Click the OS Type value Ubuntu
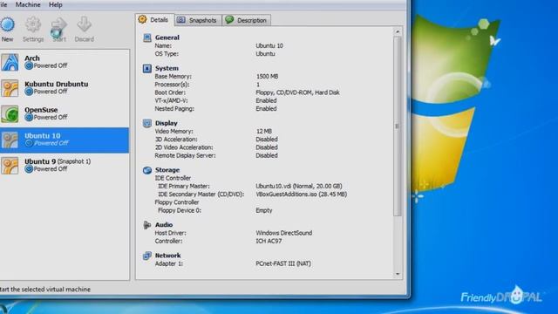Viewport: 558px width, 314px height. 265,54
